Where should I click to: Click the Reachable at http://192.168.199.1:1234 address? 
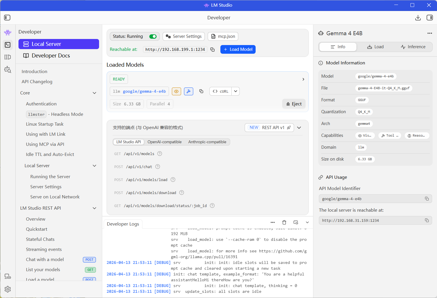(x=175, y=49)
